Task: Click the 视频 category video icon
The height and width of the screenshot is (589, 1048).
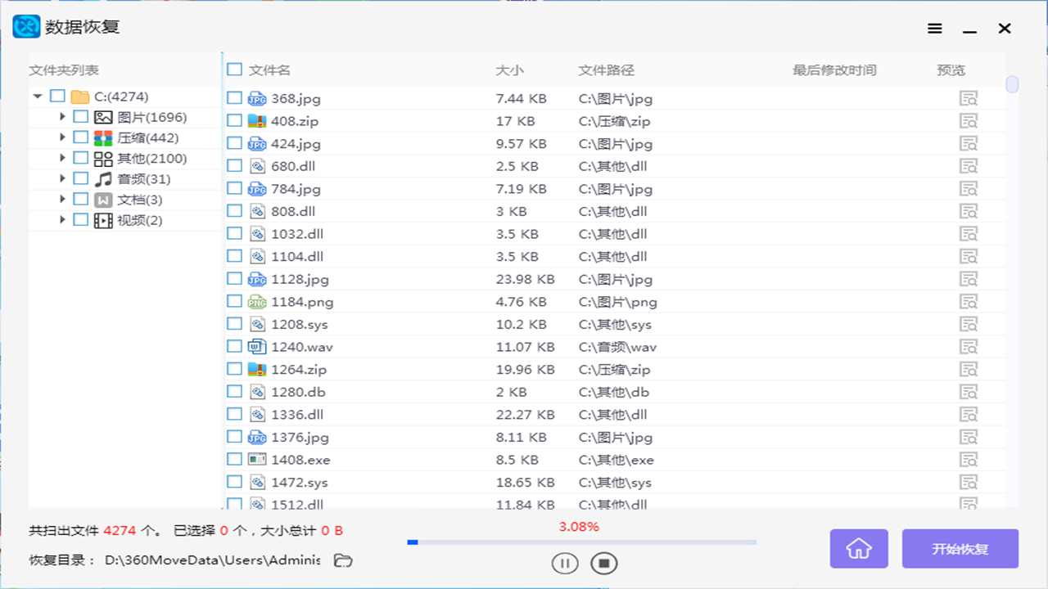Action: pos(102,220)
